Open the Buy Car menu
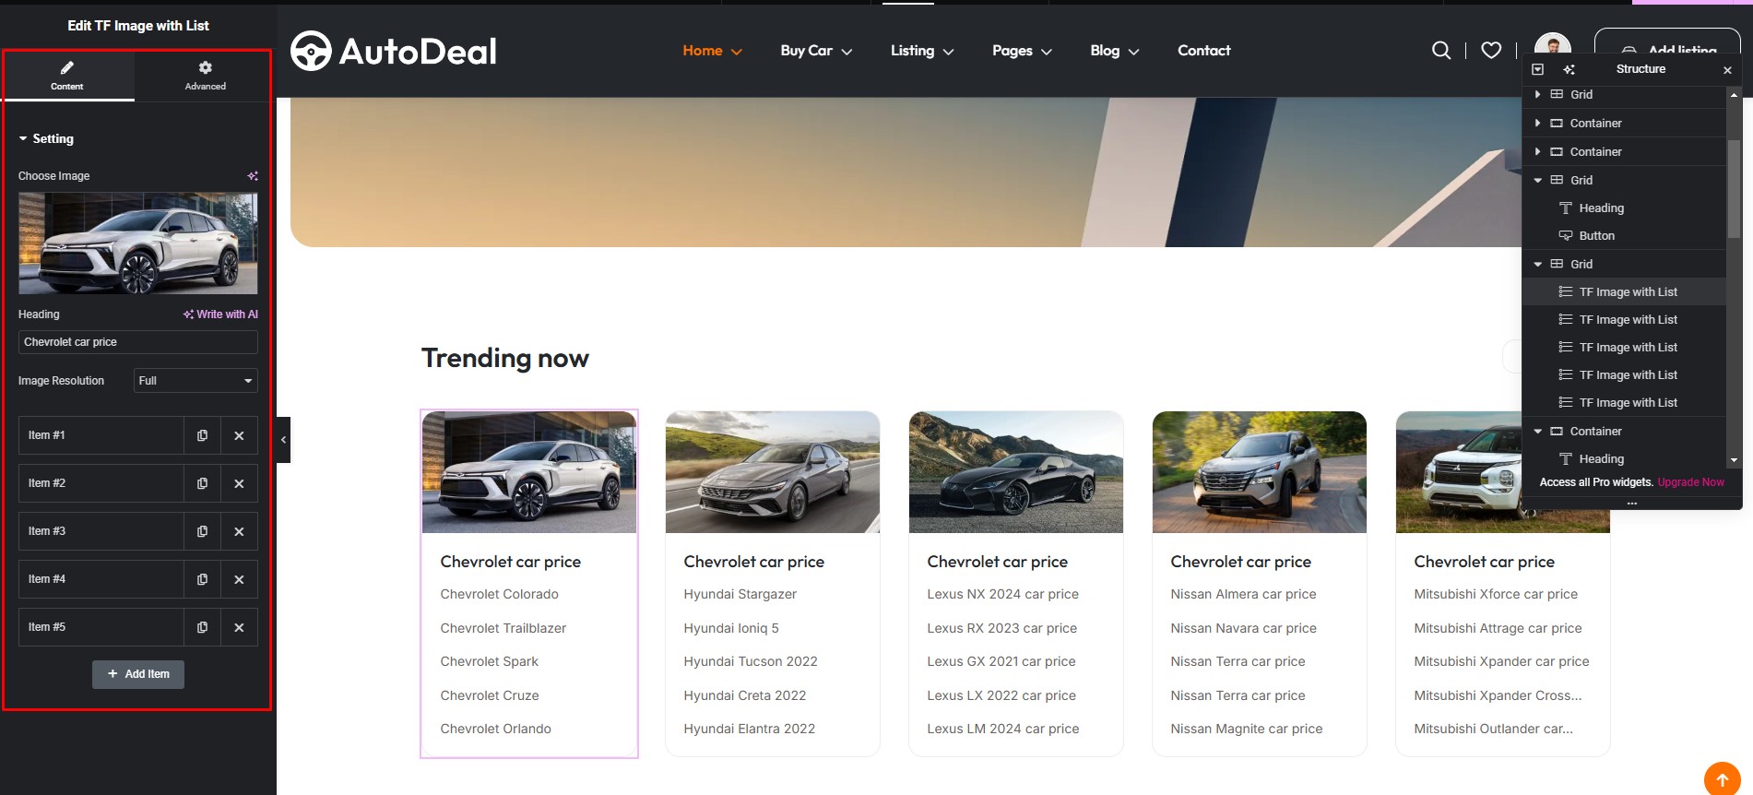Image resolution: width=1753 pixels, height=795 pixels. pos(816,51)
